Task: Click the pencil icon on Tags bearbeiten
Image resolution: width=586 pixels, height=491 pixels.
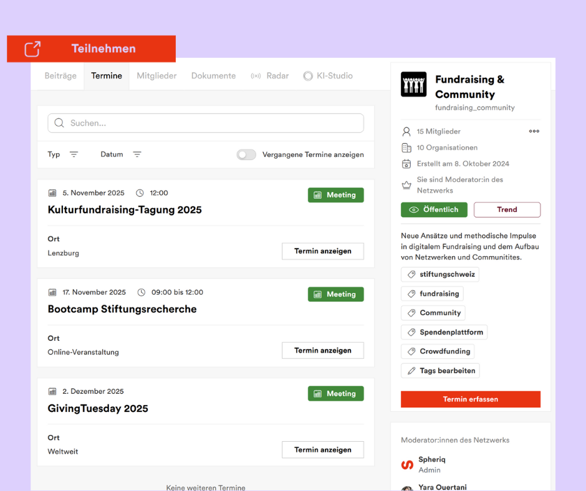Action: click(411, 371)
